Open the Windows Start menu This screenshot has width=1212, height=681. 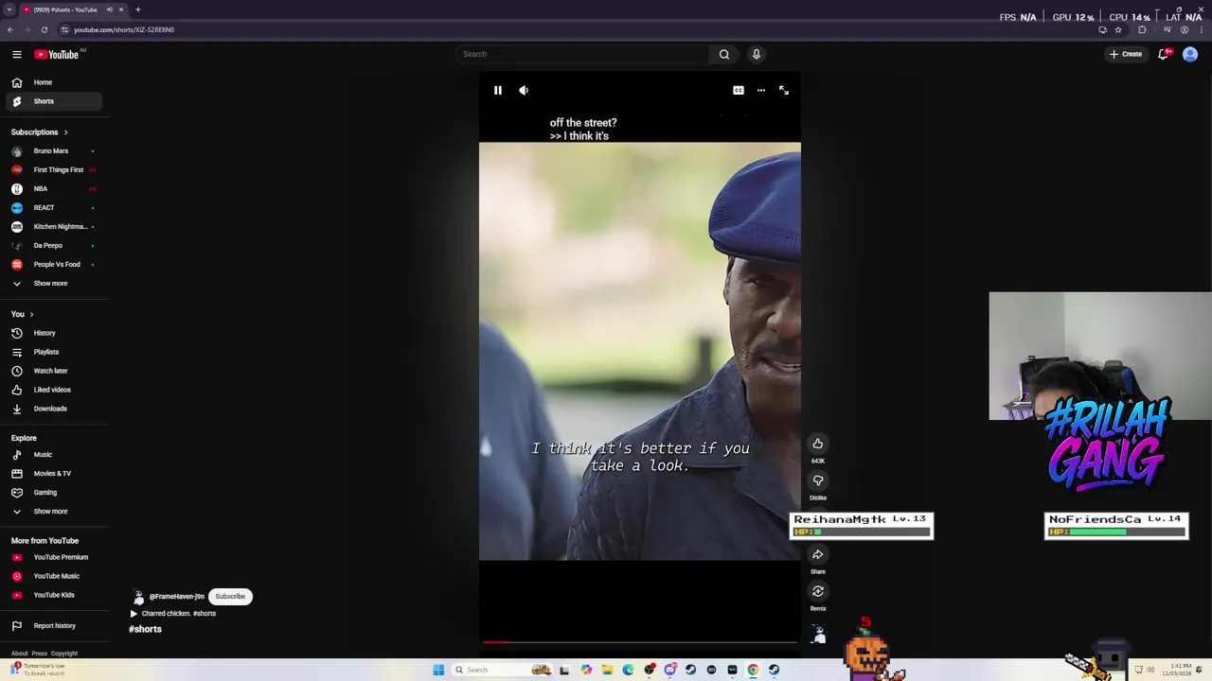point(438,670)
